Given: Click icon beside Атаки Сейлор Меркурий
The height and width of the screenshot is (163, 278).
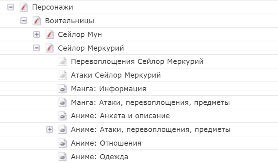Looking at the screenshot, I should (x=63, y=75).
